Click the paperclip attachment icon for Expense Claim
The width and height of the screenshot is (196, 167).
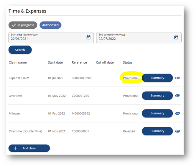(177, 78)
